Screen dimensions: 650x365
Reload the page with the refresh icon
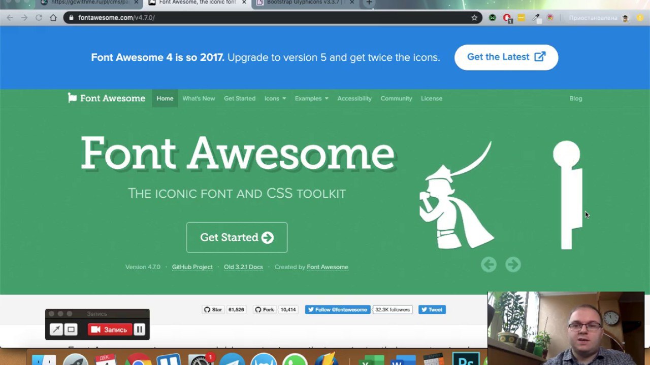click(39, 18)
